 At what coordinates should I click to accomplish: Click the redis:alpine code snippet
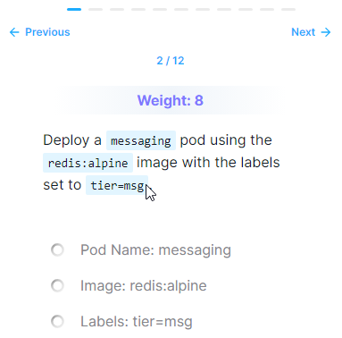[88, 163]
